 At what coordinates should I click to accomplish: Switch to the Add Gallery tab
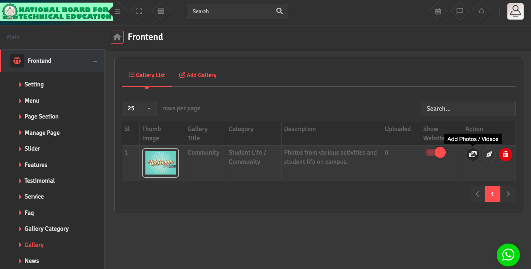pyautogui.click(x=198, y=75)
